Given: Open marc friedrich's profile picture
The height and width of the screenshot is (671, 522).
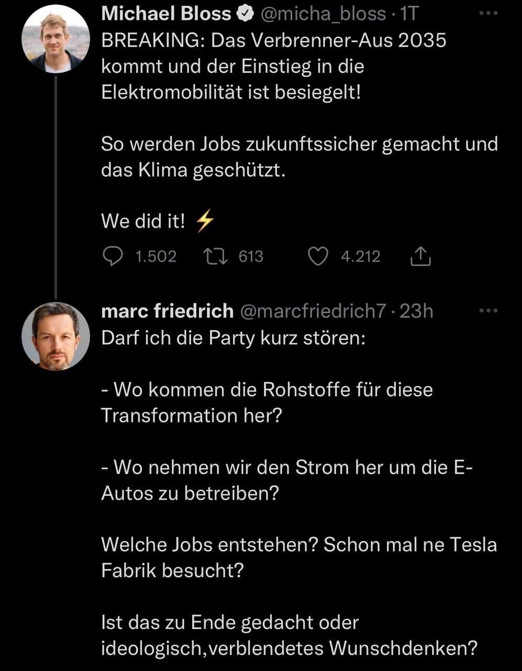Looking at the screenshot, I should click(55, 337).
